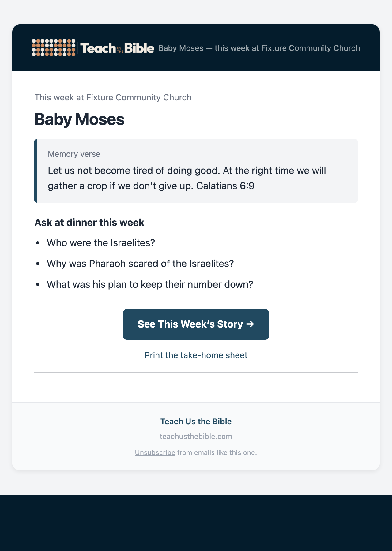Click the Unsubscribe link in the footer
This screenshot has height=551, width=392.
[155, 452]
